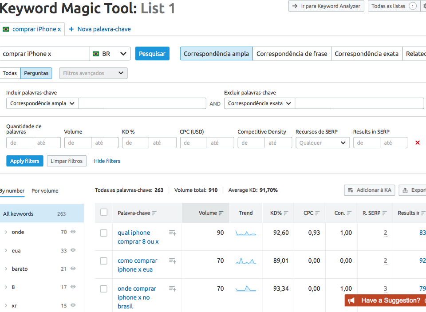Open exclude Correspondência exata match dropdown
Screen dimensions: 426x312
(x=260, y=103)
